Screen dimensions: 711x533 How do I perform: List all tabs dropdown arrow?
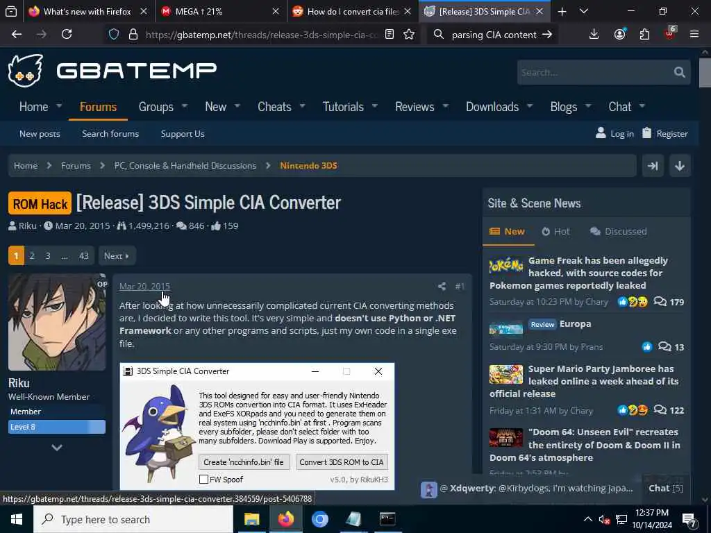pyautogui.click(x=584, y=11)
